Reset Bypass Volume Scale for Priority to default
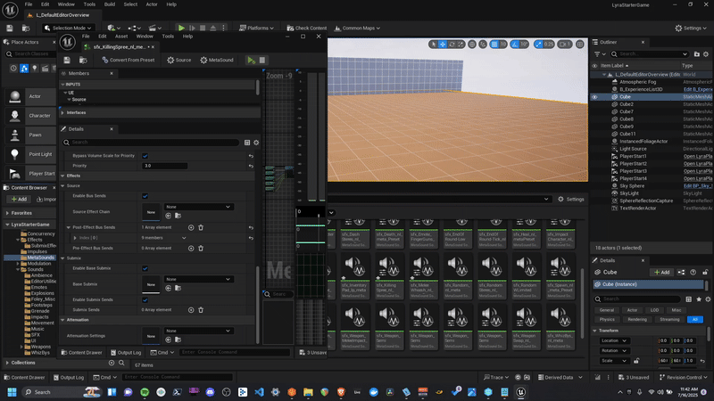Screen dimensions: 714x401 click(251, 156)
